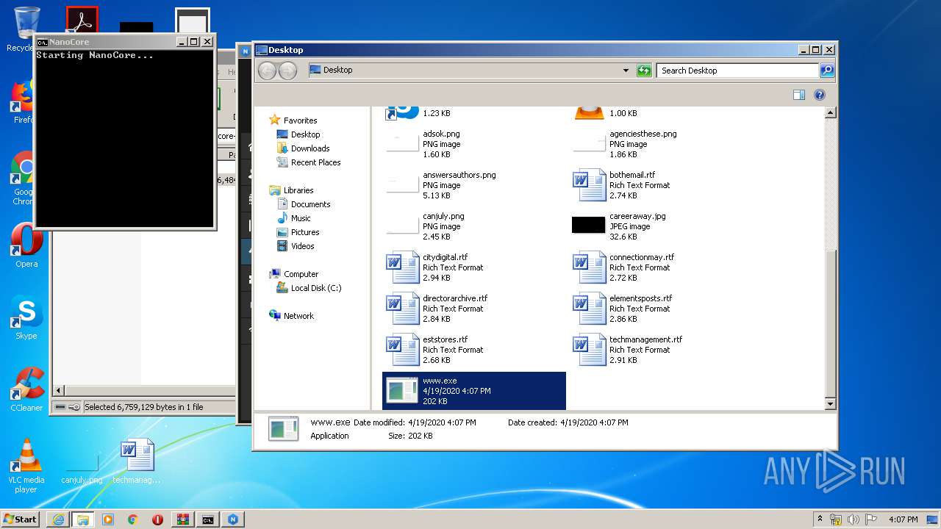Image resolution: width=941 pixels, height=529 pixels.
Task: Select Computer in navigation pane
Action: 301,274
